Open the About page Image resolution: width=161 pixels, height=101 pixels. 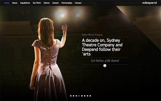tap(15, 3)
